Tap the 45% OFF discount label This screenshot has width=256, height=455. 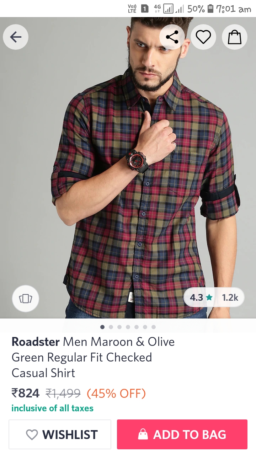pos(116,394)
